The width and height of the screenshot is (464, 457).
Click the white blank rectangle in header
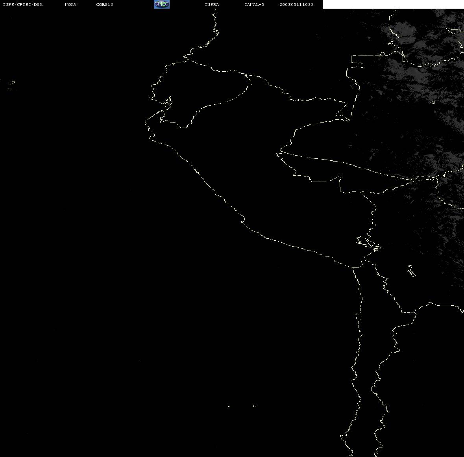click(x=393, y=4)
